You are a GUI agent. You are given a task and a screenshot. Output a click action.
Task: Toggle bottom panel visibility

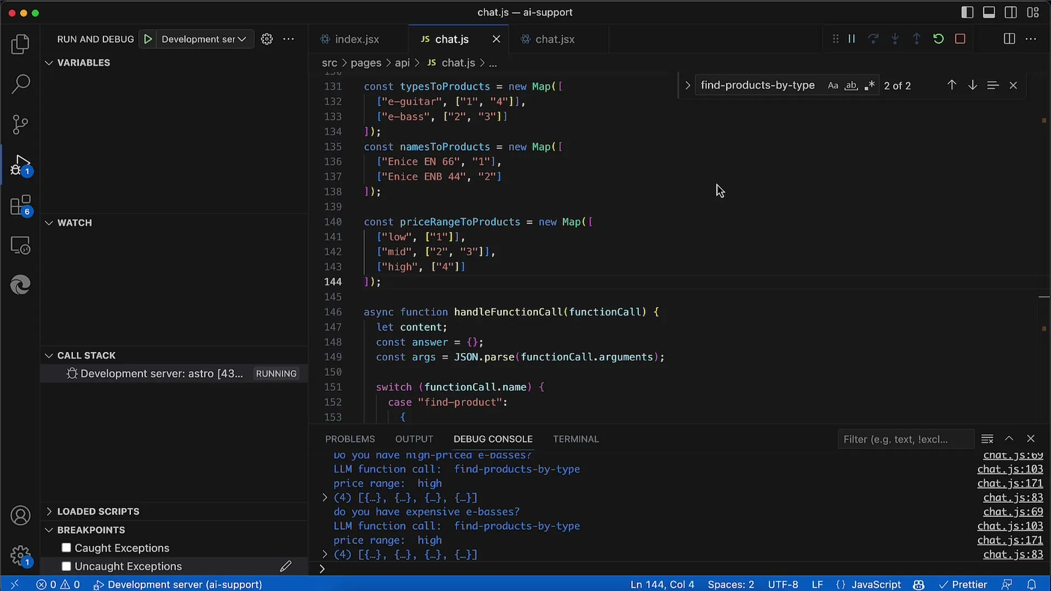tap(989, 13)
